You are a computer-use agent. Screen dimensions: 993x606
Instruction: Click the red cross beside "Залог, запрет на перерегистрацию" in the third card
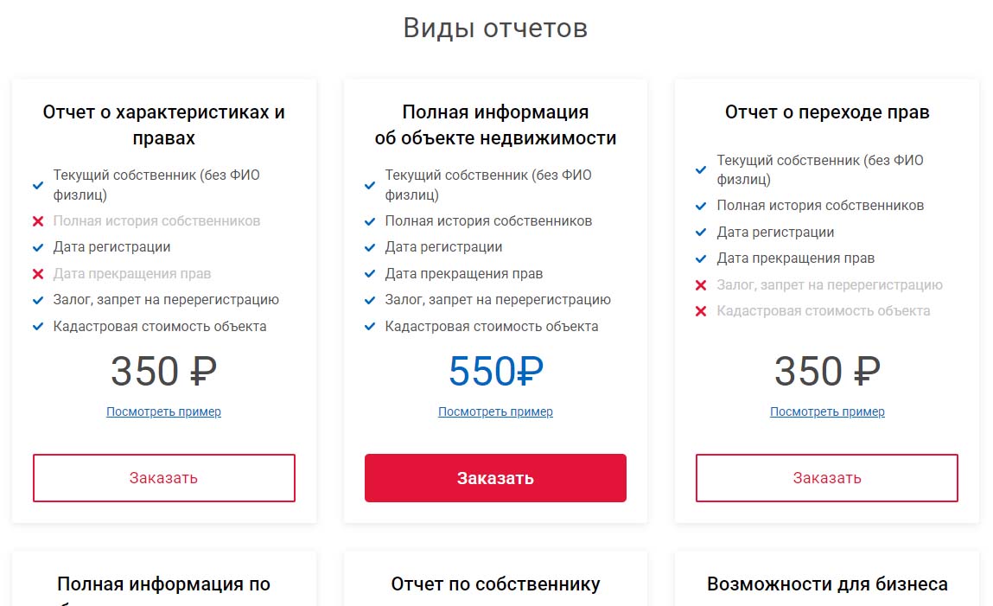pyautogui.click(x=702, y=286)
